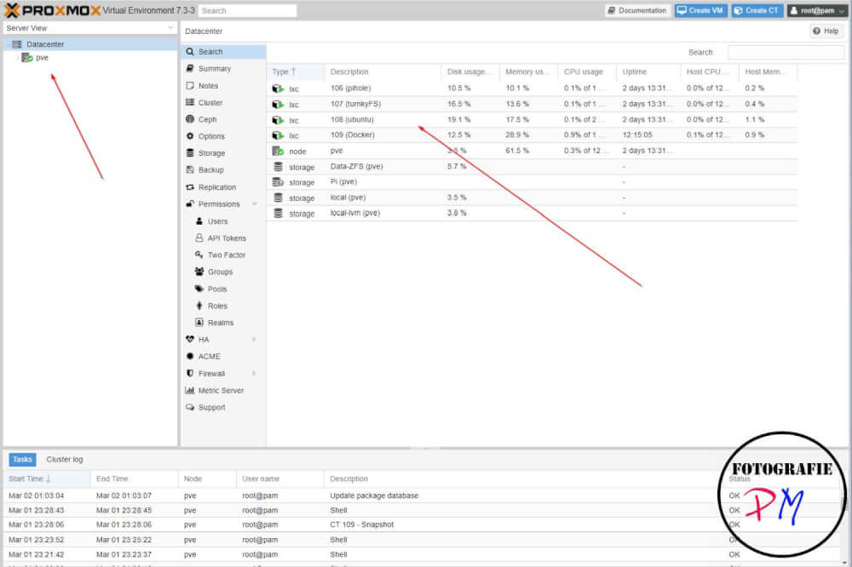Sort by the Disk usage column
Image resolution: width=852 pixels, height=567 pixels.
[470, 72]
